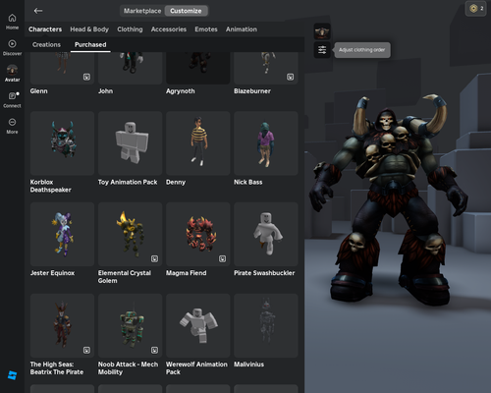
Task: Equip the Magma Fiend character
Action: coord(197,234)
